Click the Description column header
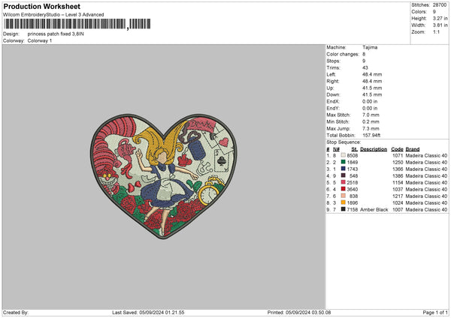Screen dimensions: 451x318 point(374,149)
